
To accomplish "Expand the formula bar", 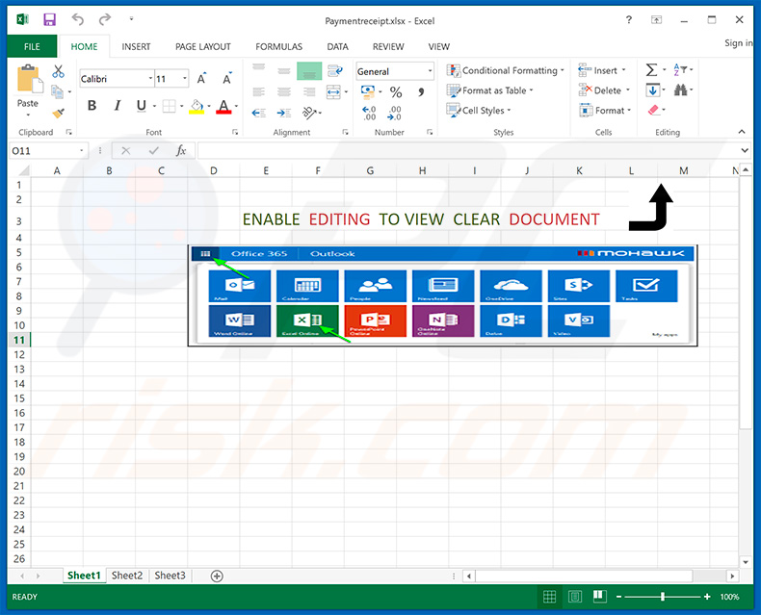I will tap(745, 151).
